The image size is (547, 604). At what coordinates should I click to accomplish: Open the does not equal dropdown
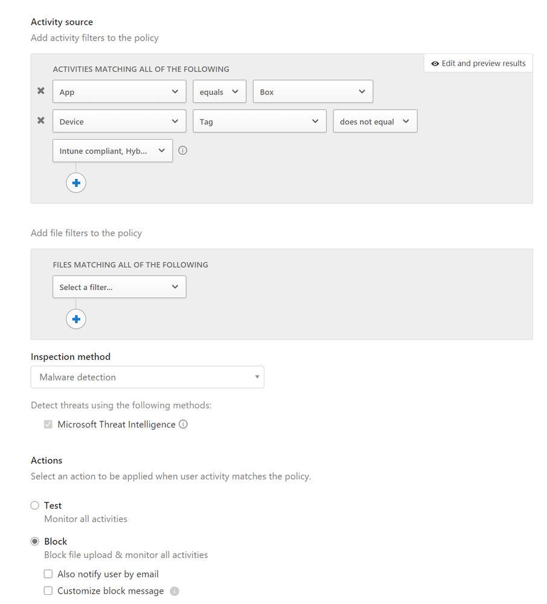pos(375,122)
